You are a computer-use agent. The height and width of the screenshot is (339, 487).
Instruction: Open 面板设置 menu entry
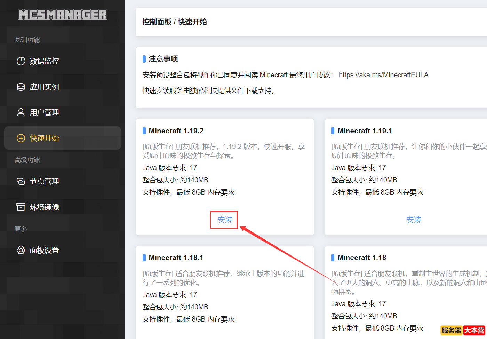(44, 250)
